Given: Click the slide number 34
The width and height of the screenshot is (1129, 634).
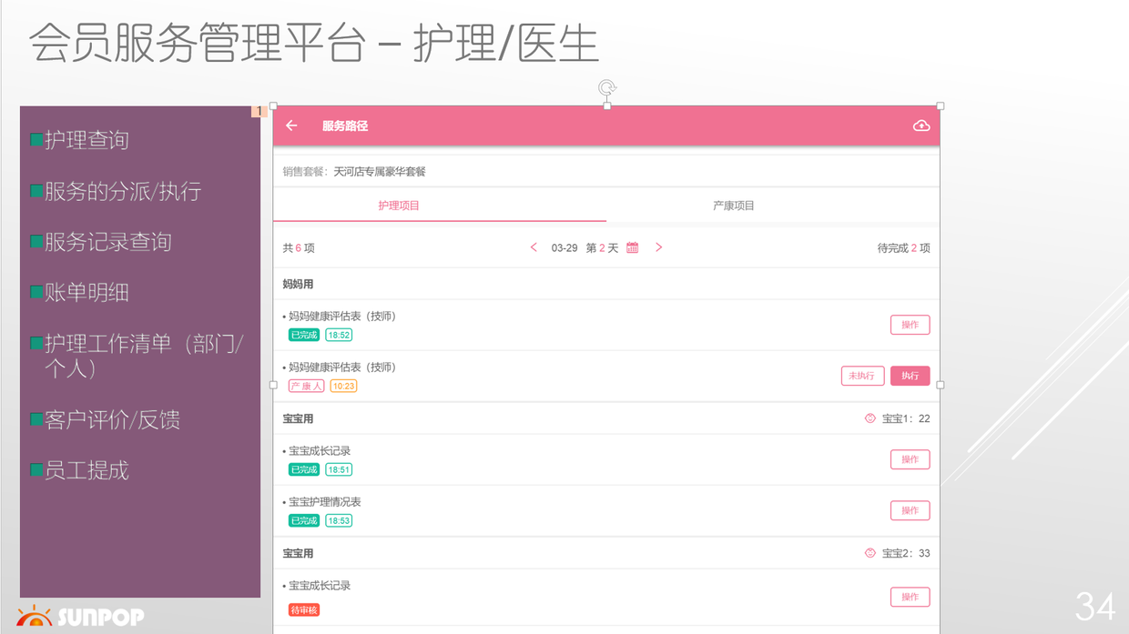Looking at the screenshot, I should tap(1094, 606).
